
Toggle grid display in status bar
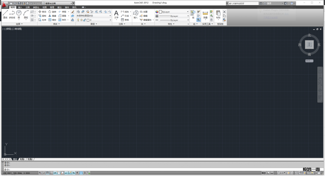[48, 173]
